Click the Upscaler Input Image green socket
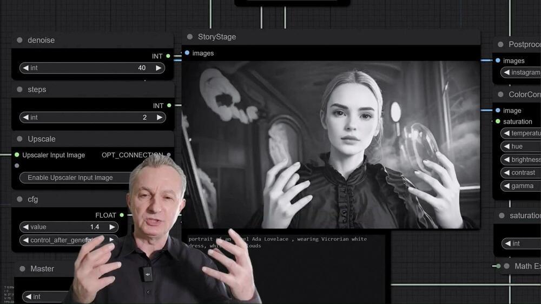 click(17, 155)
